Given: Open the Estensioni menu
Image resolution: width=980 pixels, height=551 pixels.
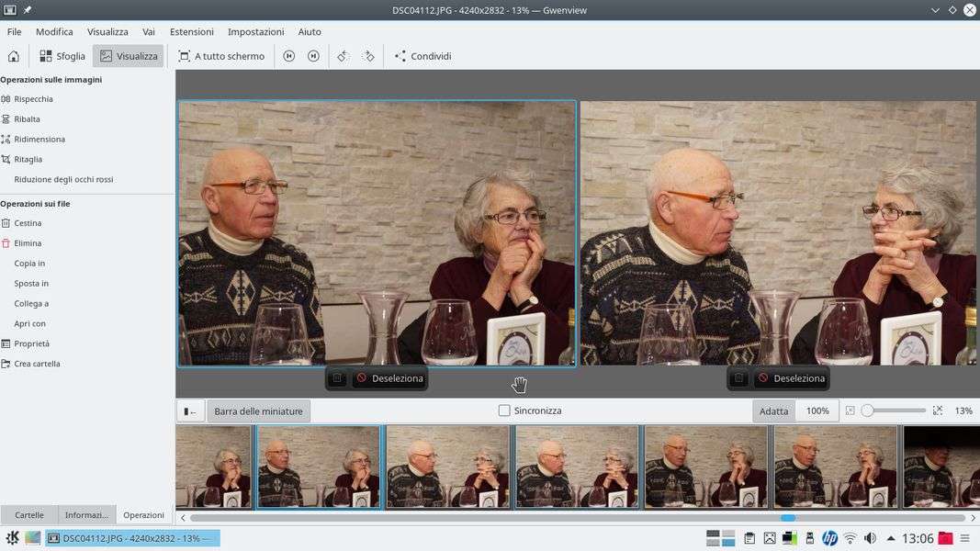Looking at the screenshot, I should pyautogui.click(x=191, y=32).
